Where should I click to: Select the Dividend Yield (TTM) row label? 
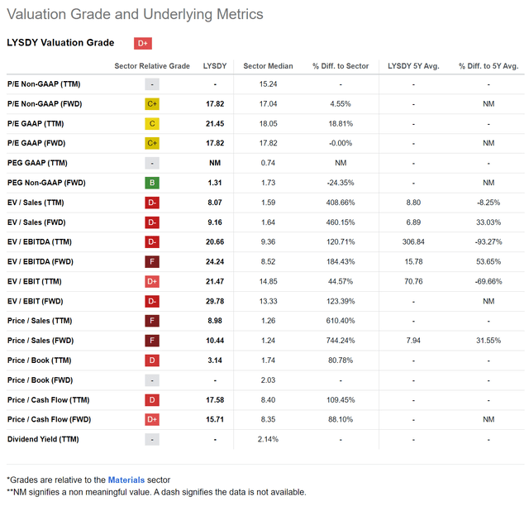[x=43, y=439]
